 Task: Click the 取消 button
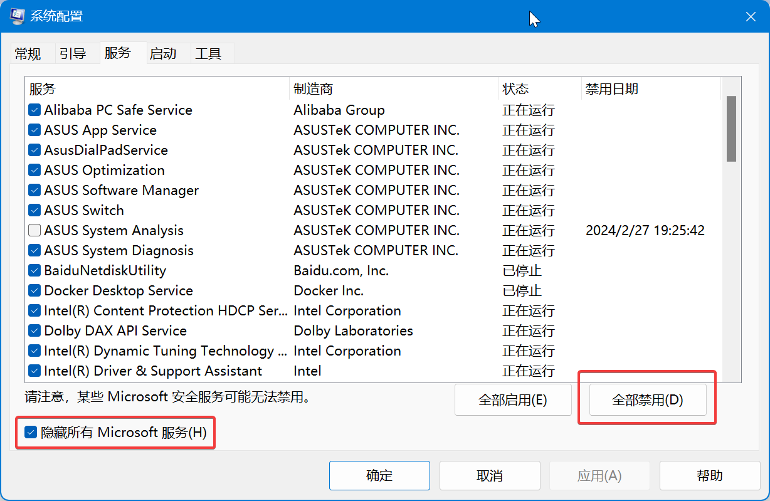(x=490, y=476)
